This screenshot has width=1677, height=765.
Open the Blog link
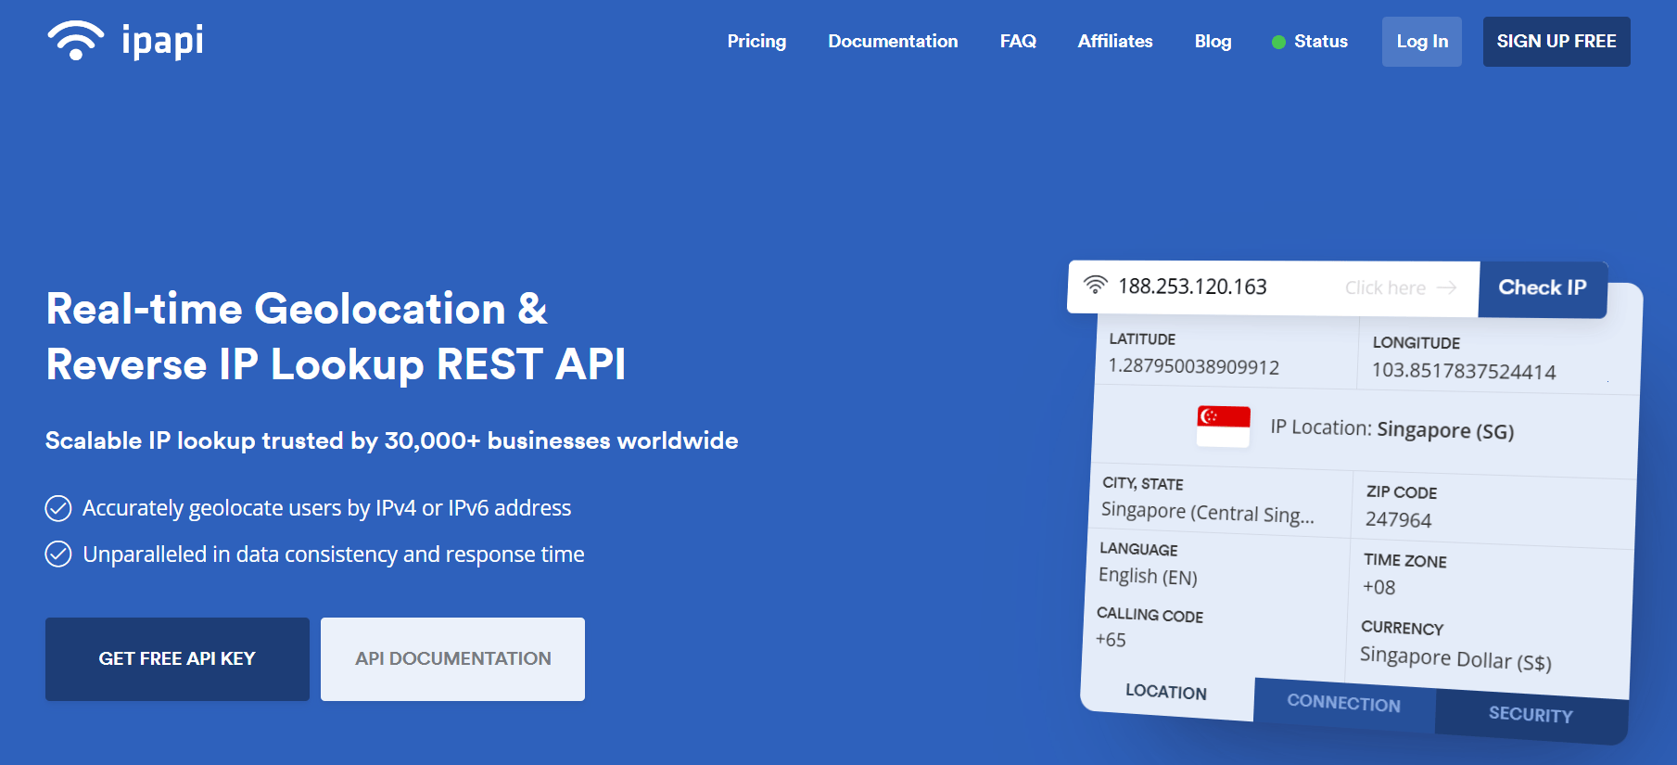click(1213, 42)
